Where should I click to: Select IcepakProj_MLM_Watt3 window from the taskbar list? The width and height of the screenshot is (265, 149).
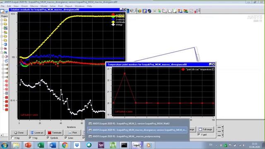point(137,124)
